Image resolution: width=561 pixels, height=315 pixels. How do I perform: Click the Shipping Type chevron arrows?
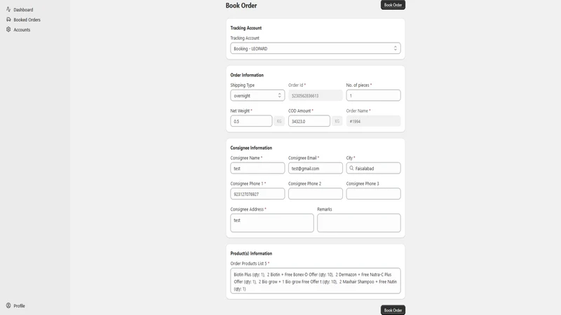tap(279, 95)
